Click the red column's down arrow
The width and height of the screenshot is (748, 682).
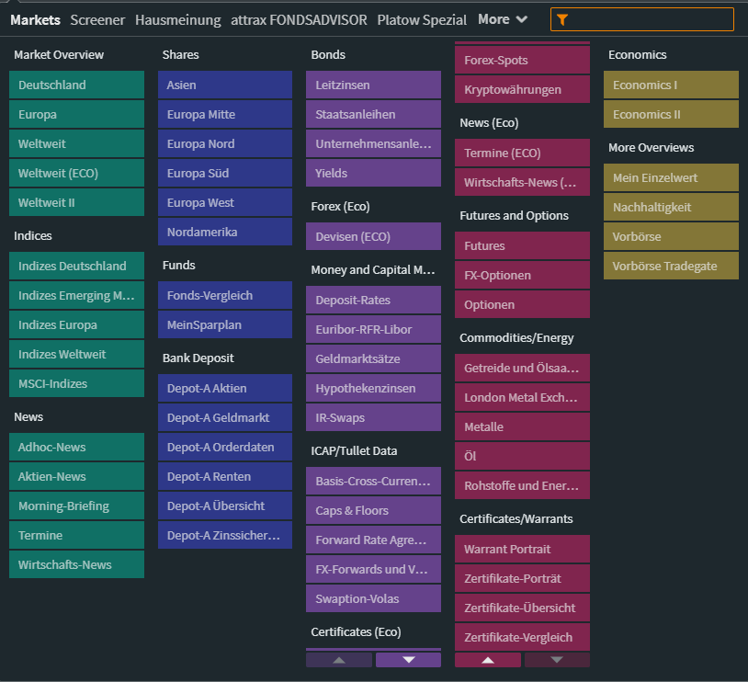click(556, 660)
